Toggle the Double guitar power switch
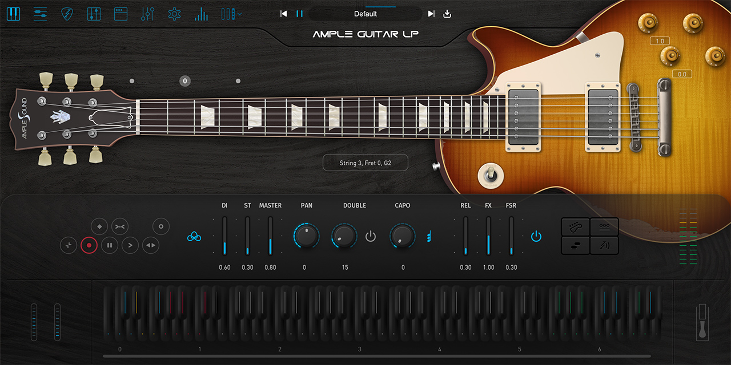 pyautogui.click(x=371, y=236)
